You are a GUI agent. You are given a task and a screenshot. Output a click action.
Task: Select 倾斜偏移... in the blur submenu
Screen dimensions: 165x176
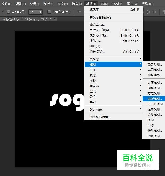[x=154, y=75]
